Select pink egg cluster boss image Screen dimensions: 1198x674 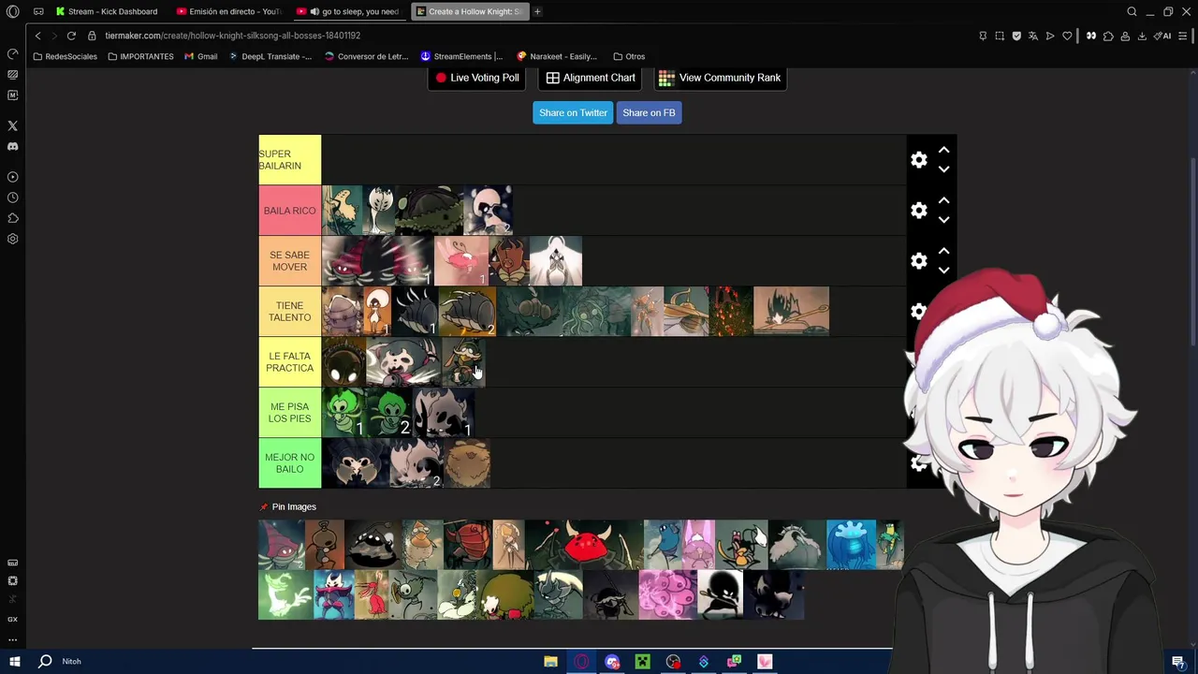667,594
